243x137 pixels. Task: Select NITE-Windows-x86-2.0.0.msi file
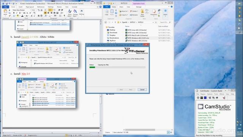click(x=137, y=41)
